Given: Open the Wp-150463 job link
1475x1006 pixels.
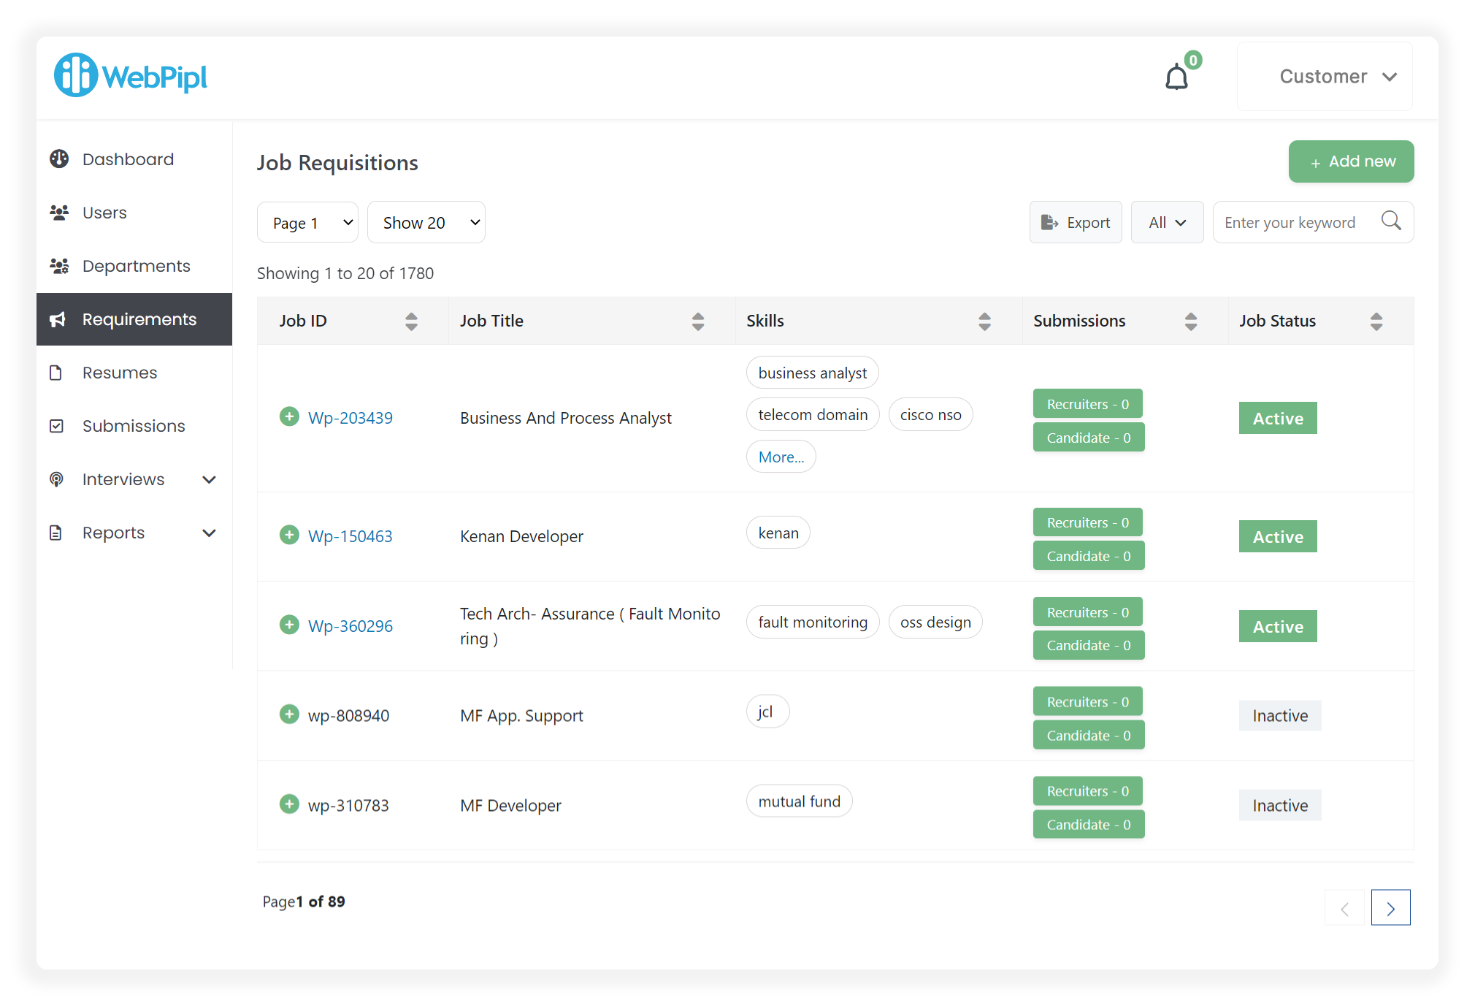Looking at the screenshot, I should pos(350,536).
